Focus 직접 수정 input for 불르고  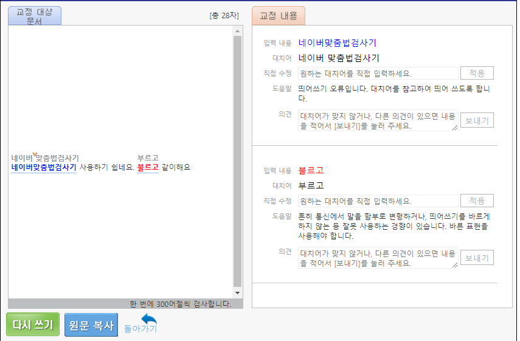click(378, 201)
